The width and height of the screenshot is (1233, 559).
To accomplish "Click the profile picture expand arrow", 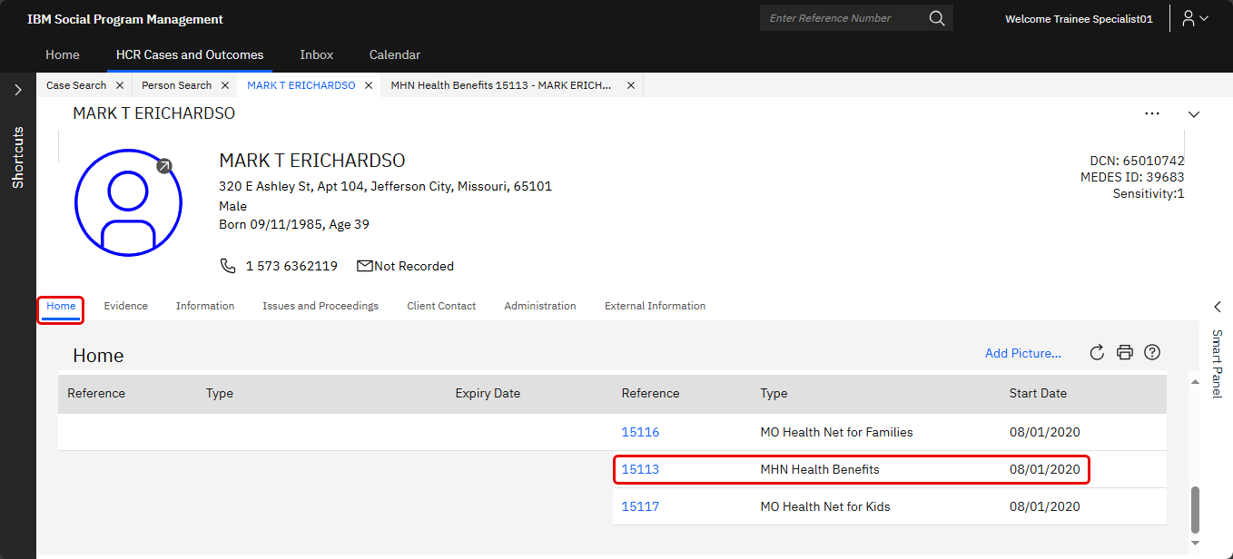I will pyautogui.click(x=163, y=166).
